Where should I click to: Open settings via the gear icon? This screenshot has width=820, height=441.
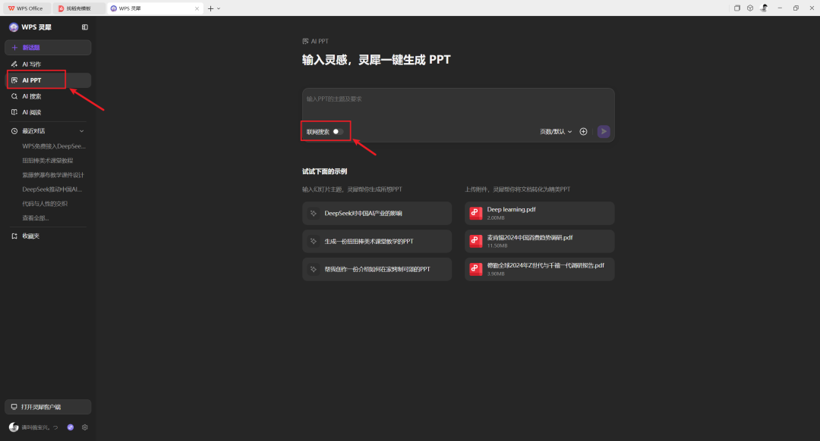click(x=85, y=427)
